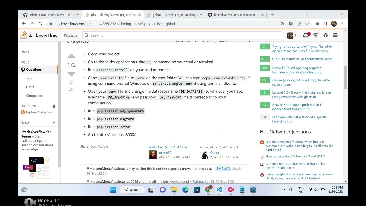Open Windows Start button
This screenshot has height=206, width=366.
pyautogui.click(x=113, y=189)
